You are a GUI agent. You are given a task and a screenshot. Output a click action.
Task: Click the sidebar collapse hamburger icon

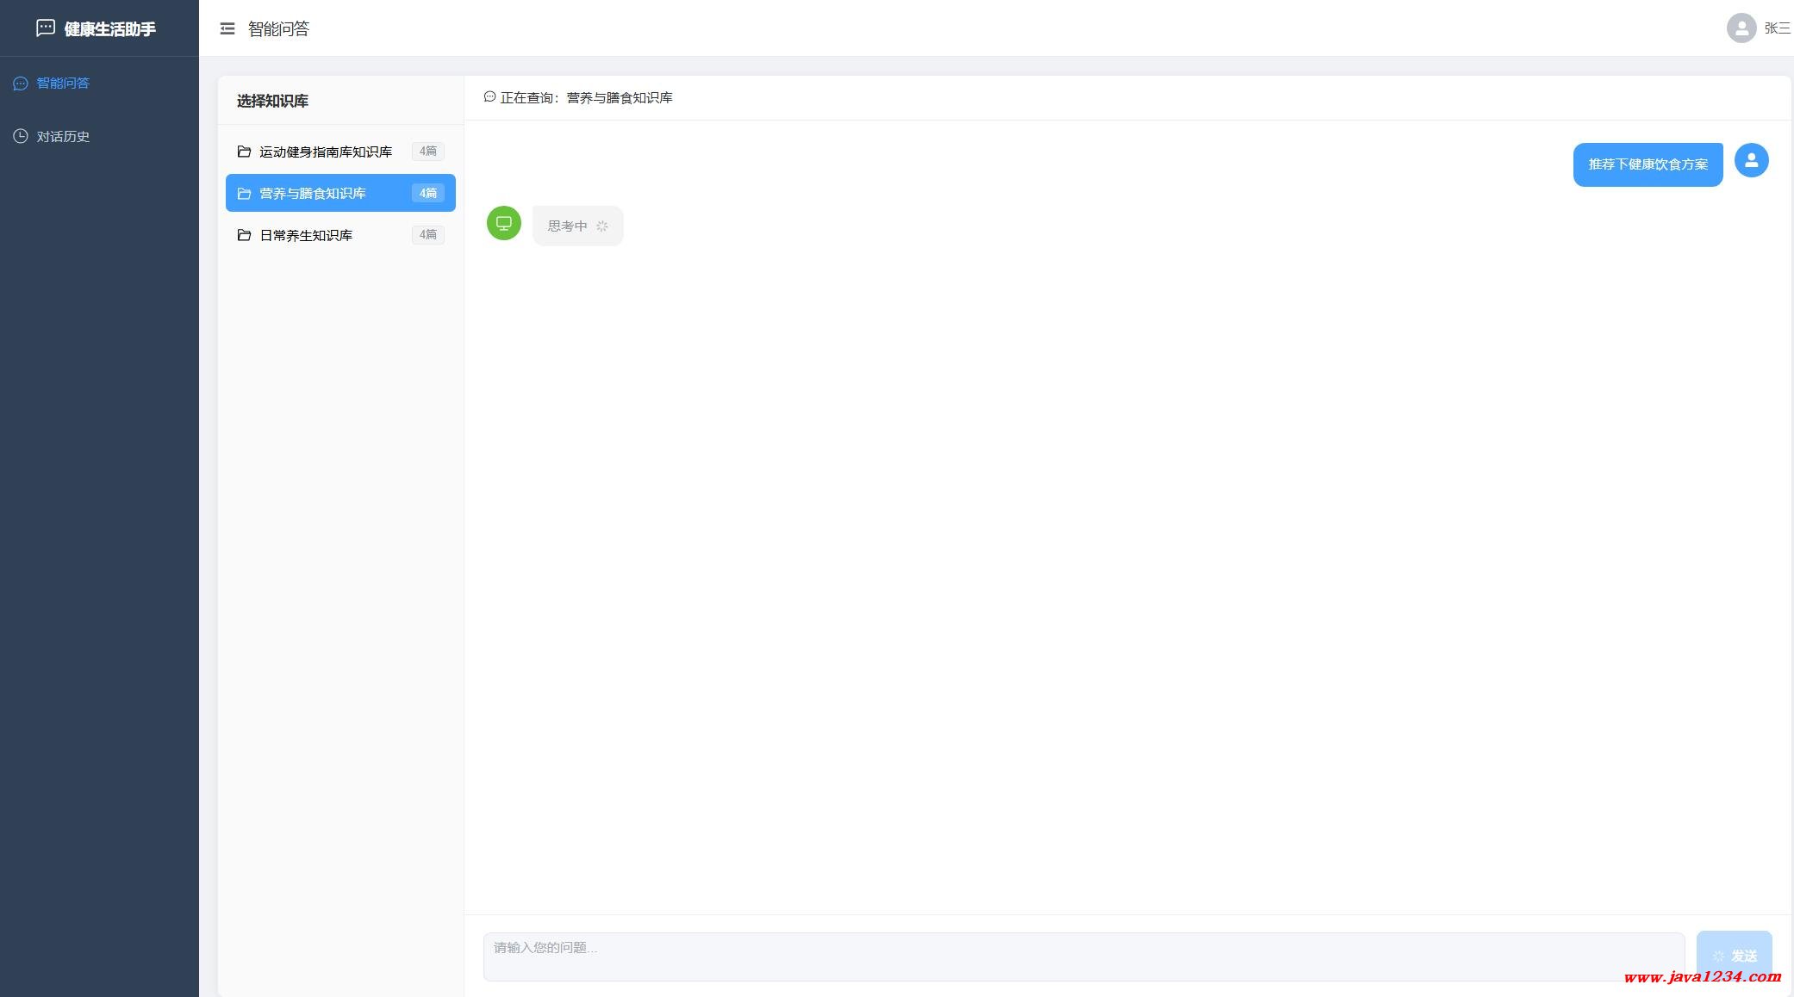[x=227, y=29]
